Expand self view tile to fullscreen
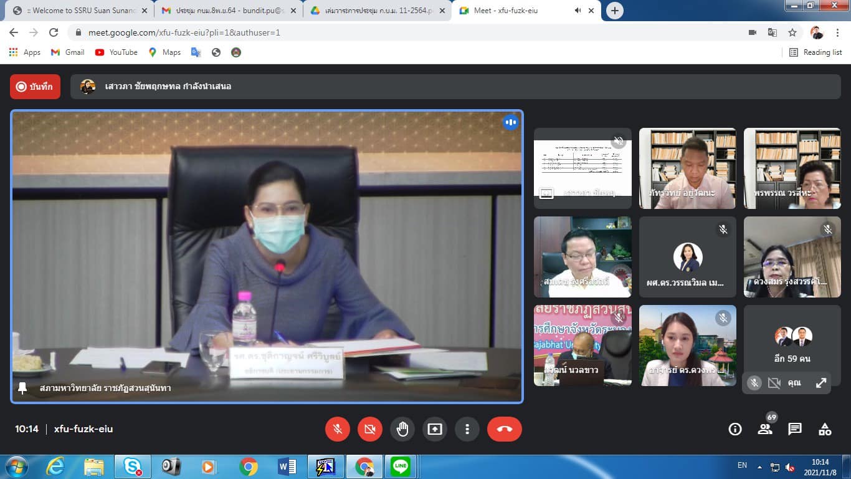 click(821, 384)
